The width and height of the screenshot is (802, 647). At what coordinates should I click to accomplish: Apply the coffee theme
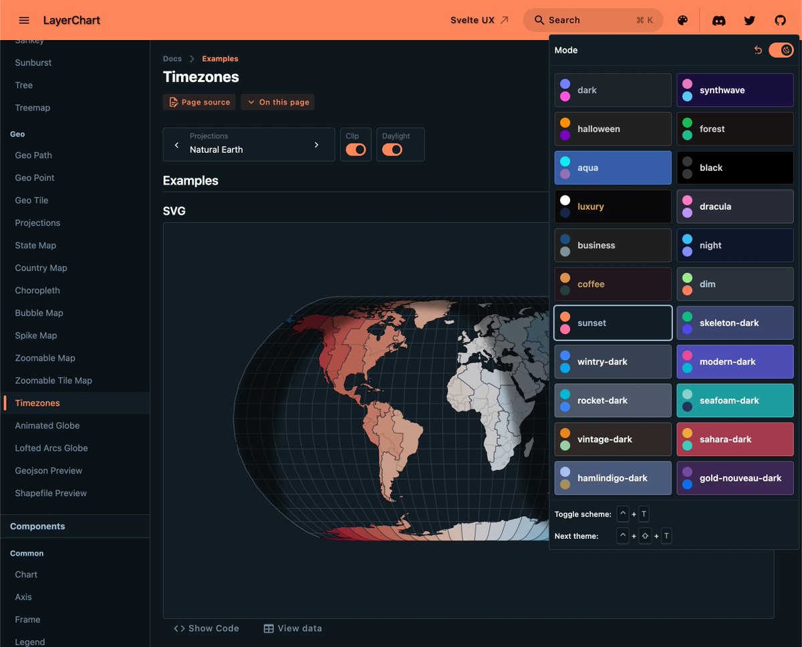click(613, 284)
